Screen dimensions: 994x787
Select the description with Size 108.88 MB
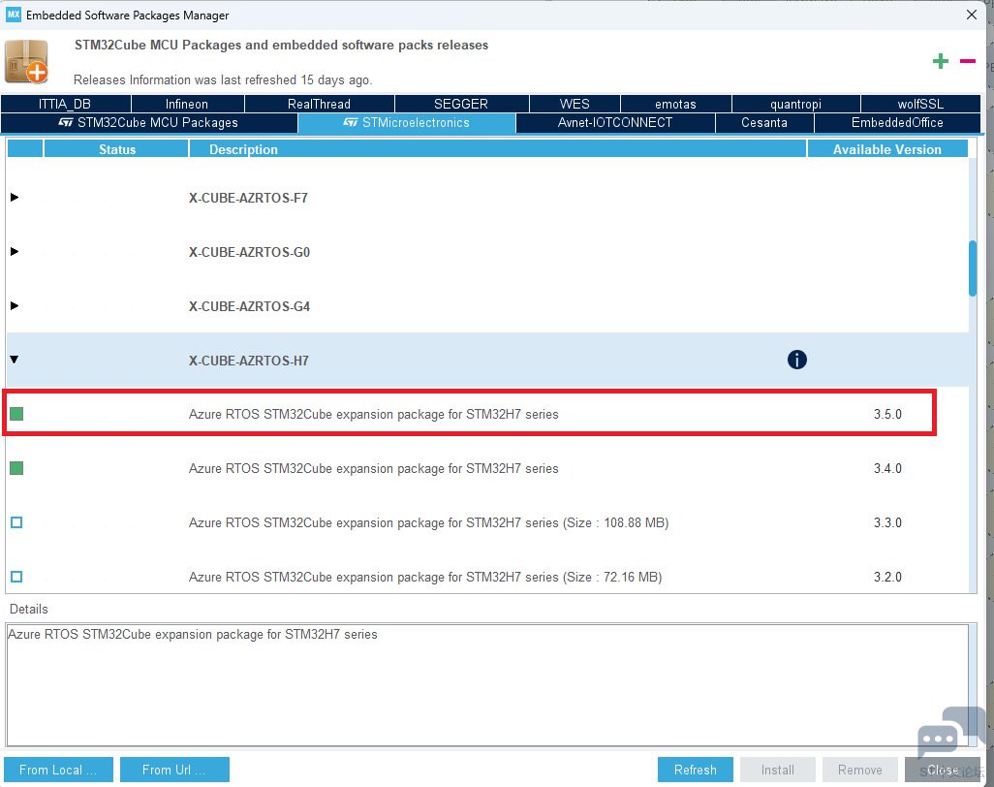428,522
